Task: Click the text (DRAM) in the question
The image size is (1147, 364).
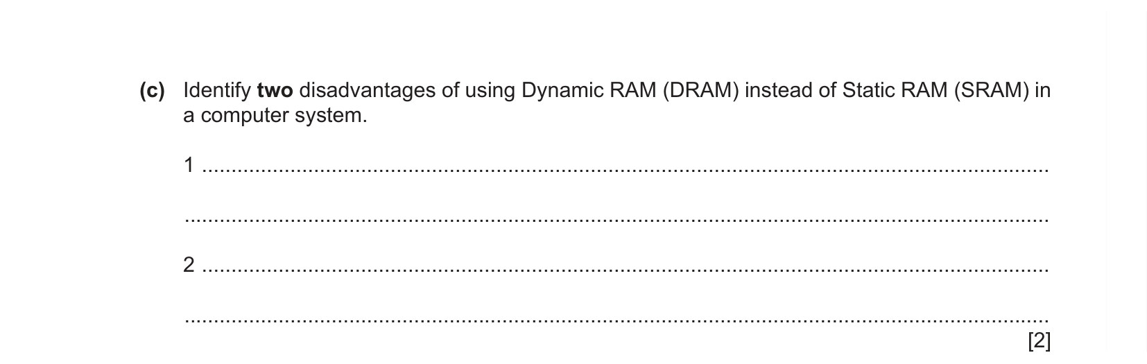Action: pyautogui.click(x=700, y=91)
